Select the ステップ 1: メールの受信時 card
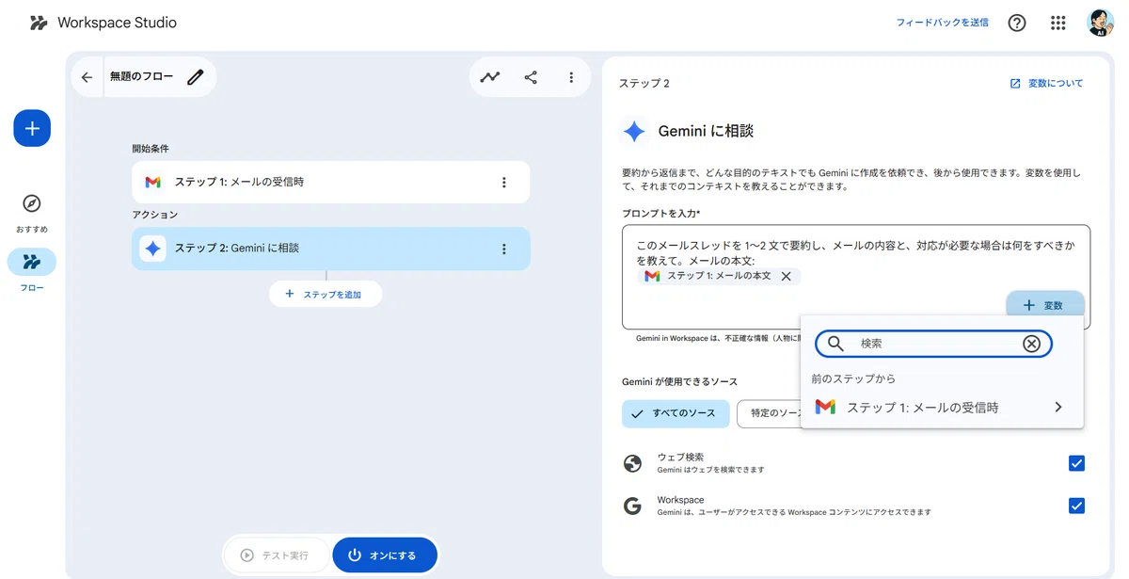Image resolution: width=1129 pixels, height=579 pixels. point(330,183)
